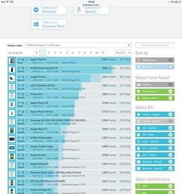
Task: Toggle the Mobile above 7" filter
Action: coord(155,91)
